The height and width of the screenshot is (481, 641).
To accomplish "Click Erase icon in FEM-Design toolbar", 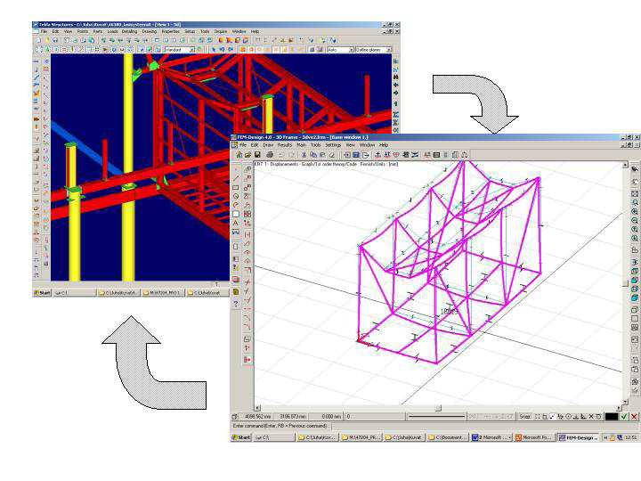I will [x=332, y=155].
